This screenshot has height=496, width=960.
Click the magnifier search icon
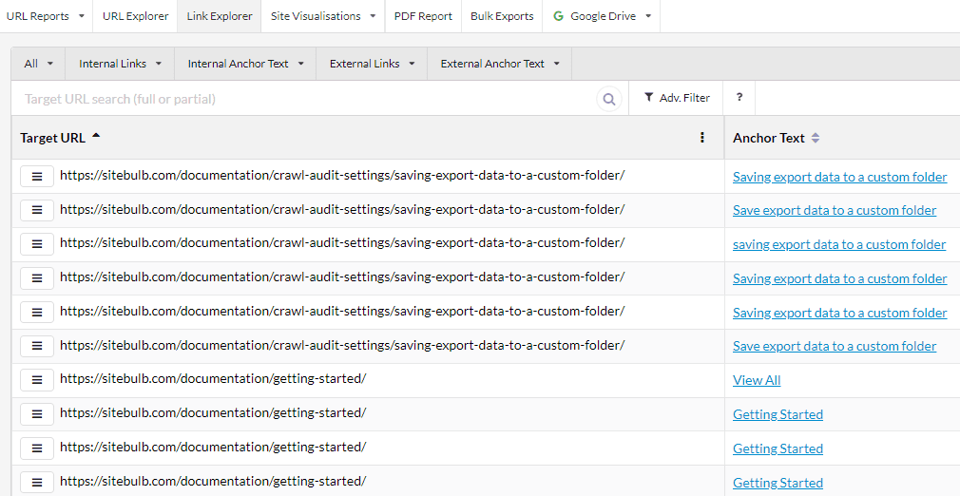tap(609, 99)
